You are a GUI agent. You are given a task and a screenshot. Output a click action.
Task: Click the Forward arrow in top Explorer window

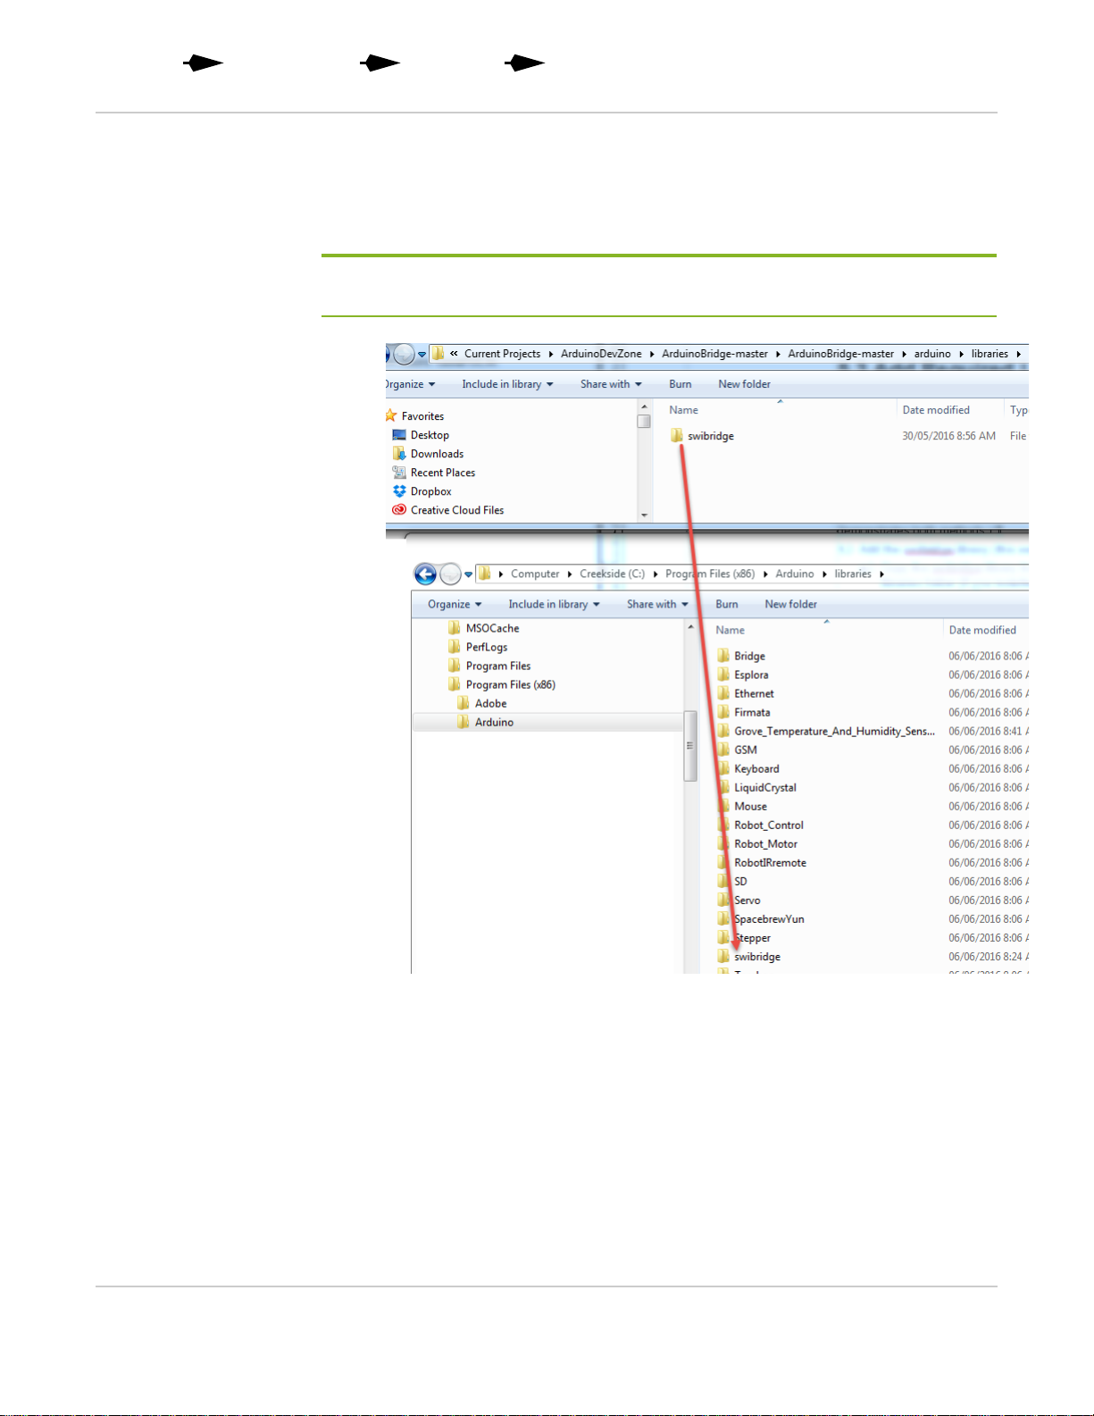(405, 354)
